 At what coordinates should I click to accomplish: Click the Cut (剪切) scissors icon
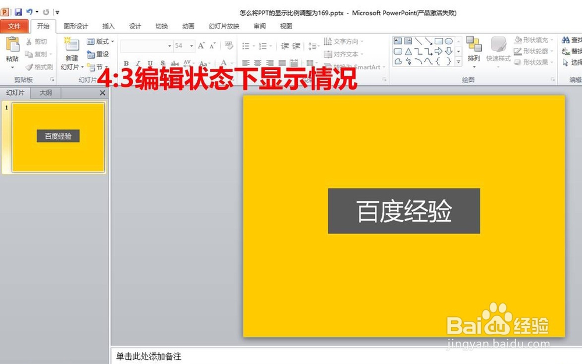(x=29, y=41)
